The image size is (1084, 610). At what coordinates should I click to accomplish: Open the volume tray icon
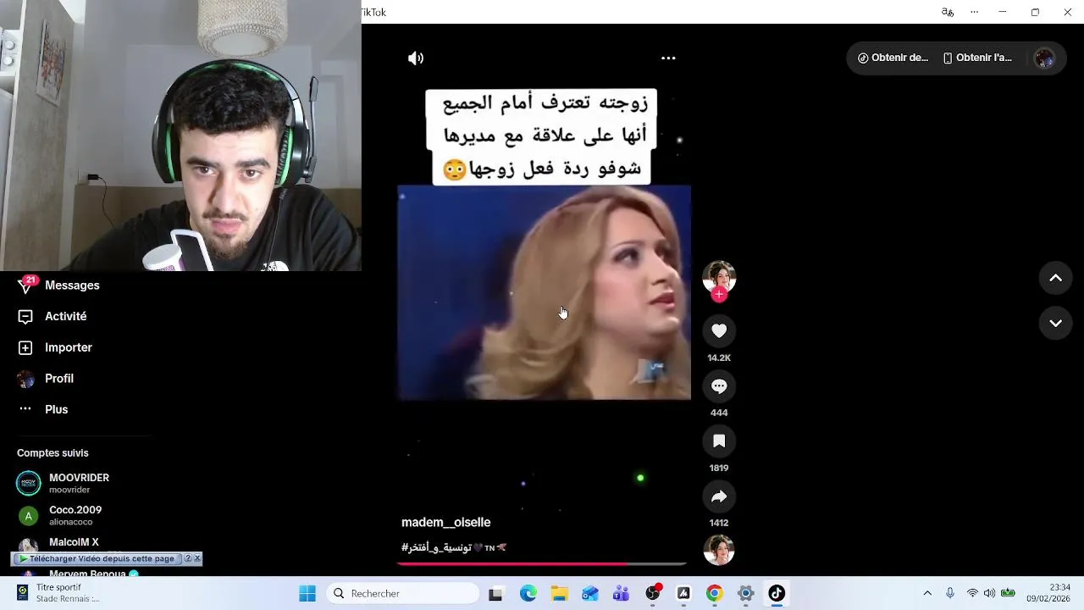[x=989, y=594]
